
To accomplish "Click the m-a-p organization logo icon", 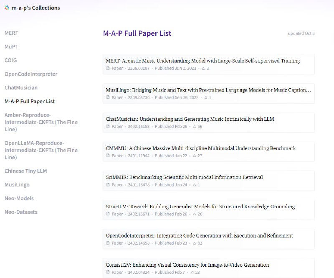I will pos(7,8).
